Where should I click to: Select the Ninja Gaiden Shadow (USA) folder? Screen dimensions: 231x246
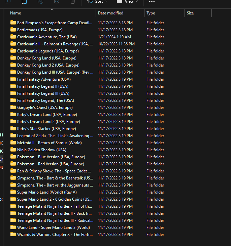point(41,150)
